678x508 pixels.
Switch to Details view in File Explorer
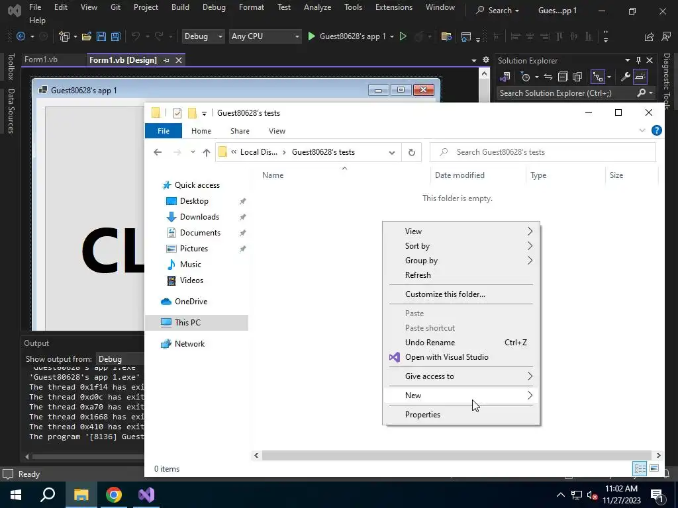(x=640, y=468)
